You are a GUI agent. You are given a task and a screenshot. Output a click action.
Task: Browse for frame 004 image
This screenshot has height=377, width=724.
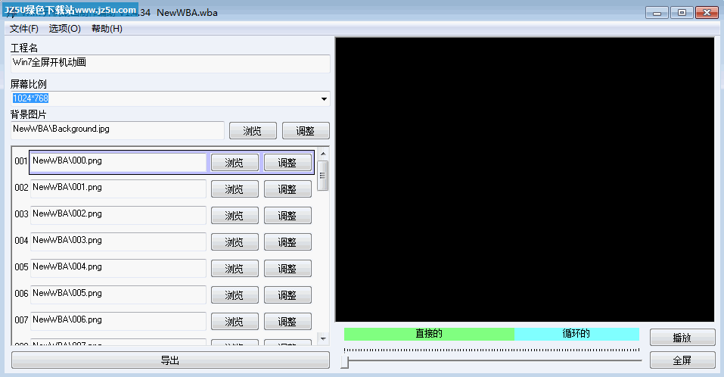[235, 242]
